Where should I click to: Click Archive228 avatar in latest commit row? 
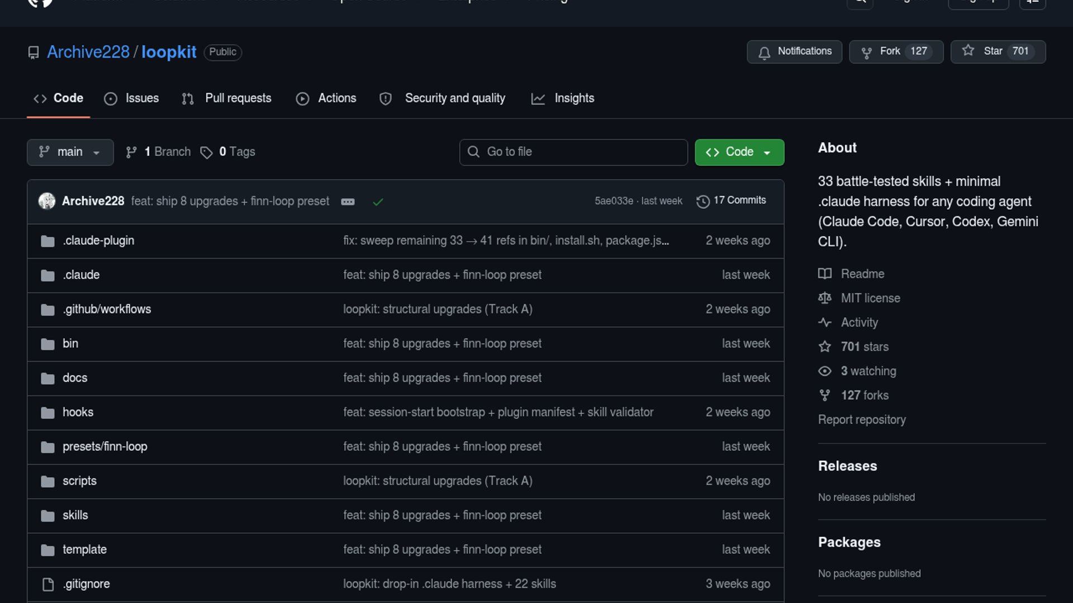pos(47,201)
